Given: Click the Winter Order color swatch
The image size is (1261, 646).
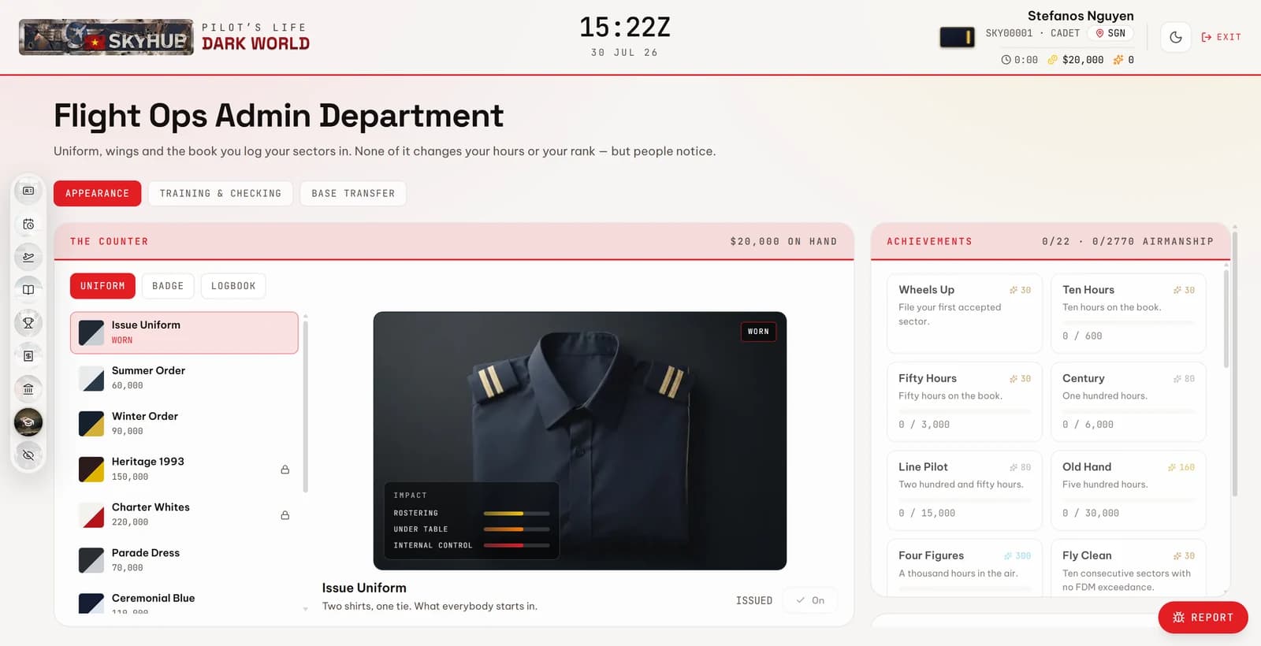Looking at the screenshot, I should point(91,424).
